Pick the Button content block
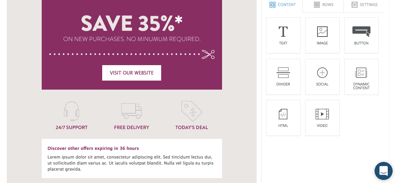 pyautogui.click(x=361, y=35)
